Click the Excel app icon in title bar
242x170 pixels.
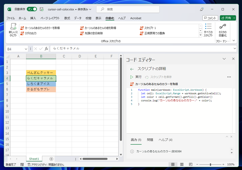(9, 9)
